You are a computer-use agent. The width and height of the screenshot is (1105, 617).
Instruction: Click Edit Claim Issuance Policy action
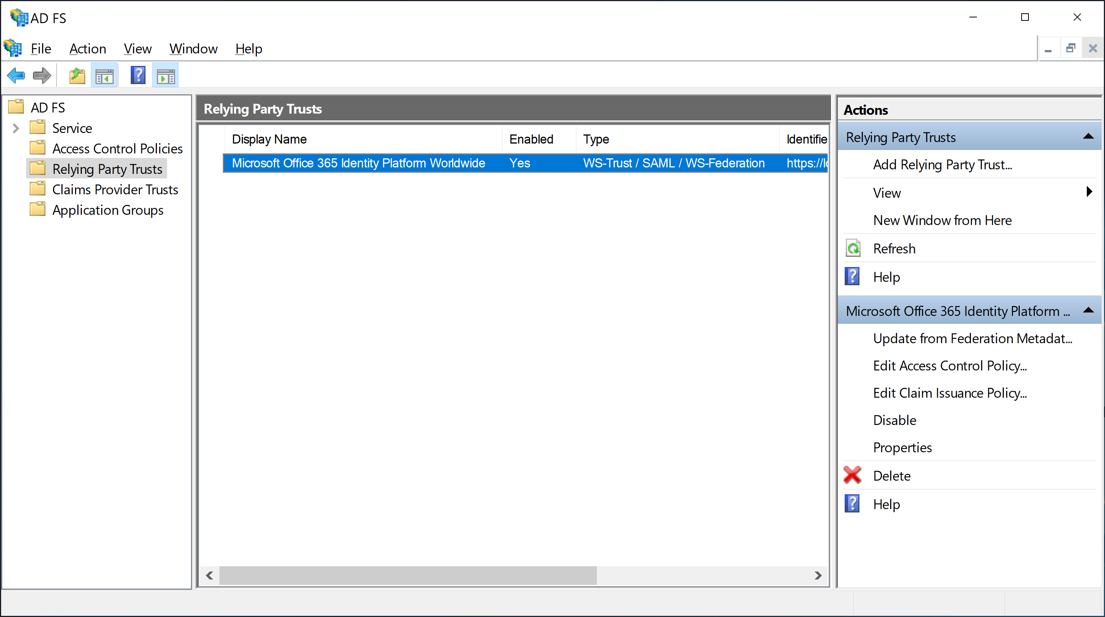(x=950, y=393)
